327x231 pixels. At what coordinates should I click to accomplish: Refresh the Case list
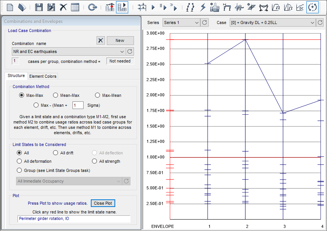[x=320, y=22]
